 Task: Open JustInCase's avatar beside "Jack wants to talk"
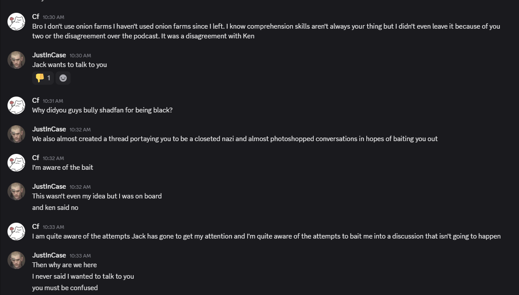[16, 60]
